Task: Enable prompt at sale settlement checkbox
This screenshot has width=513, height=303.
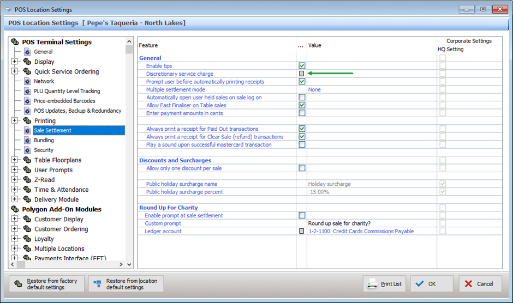Action: click(x=302, y=215)
